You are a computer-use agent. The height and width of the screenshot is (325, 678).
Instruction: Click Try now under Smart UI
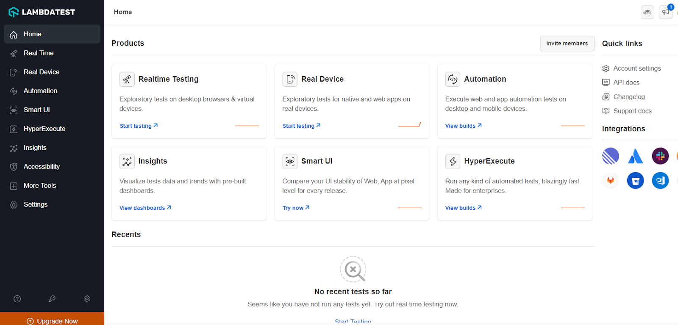tap(296, 208)
